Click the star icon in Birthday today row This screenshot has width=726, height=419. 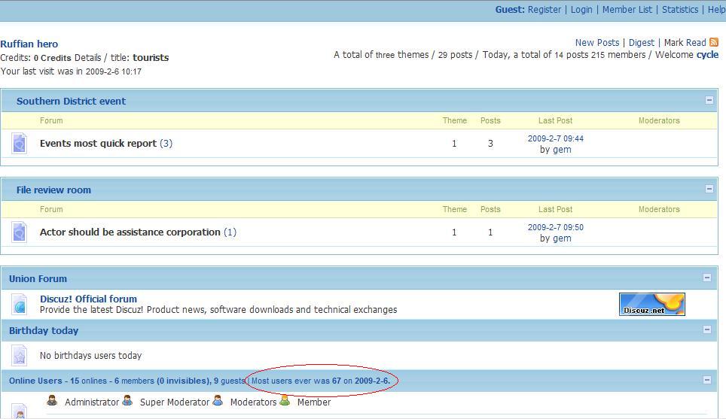pos(20,356)
